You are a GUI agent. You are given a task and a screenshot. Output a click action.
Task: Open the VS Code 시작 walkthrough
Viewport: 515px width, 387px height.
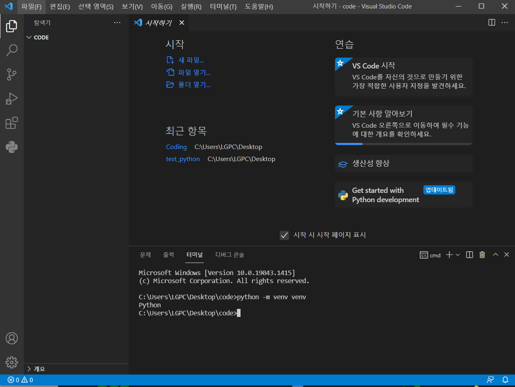404,76
